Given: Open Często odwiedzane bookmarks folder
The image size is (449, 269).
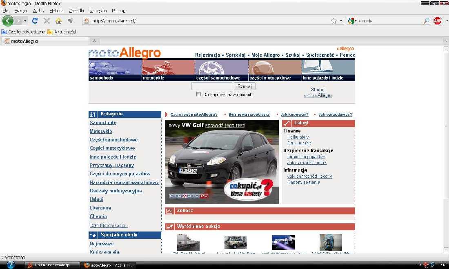Looking at the screenshot, I should [x=23, y=32].
